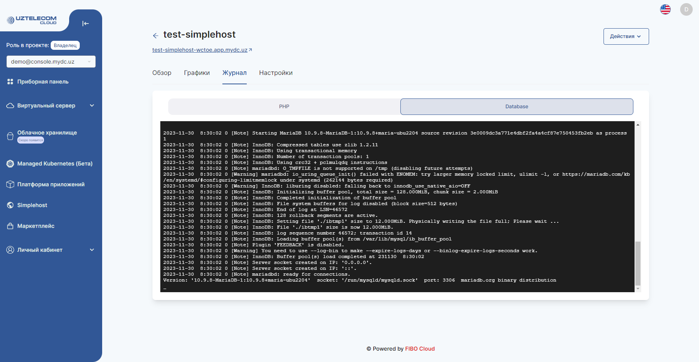Switch log view to PHP
The width and height of the screenshot is (699, 362).
pos(284,106)
